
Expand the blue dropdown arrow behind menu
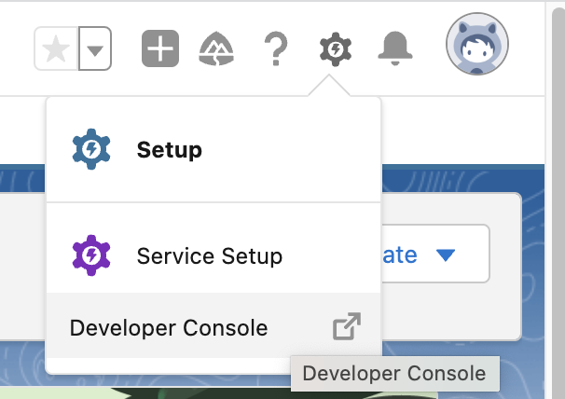click(446, 255)
